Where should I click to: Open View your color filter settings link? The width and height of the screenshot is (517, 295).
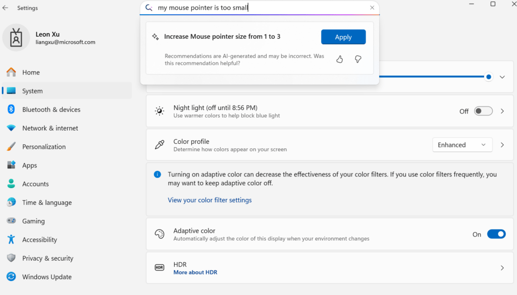[210, 200]
